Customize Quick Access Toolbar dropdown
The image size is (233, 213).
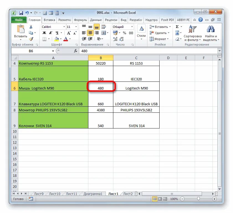point(63,13)
